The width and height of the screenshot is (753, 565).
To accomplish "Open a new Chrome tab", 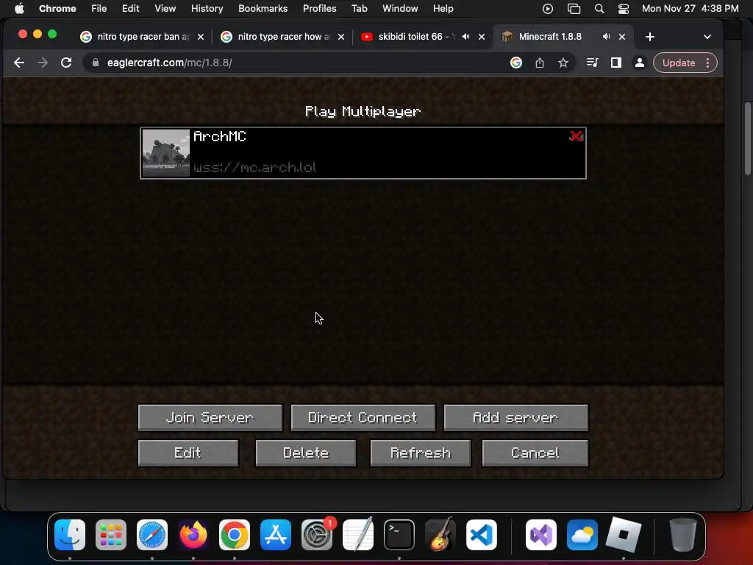I will tap(650, 37).
